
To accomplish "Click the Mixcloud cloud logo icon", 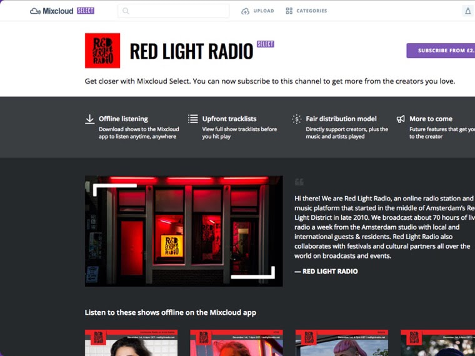I will (35, 11).
